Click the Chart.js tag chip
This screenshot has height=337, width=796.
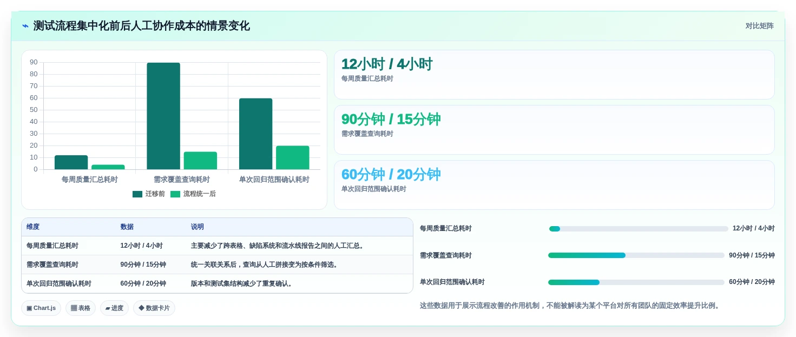41,308
